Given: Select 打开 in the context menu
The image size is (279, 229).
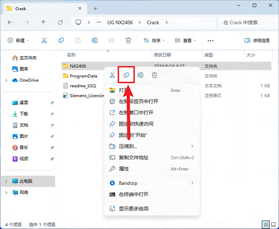Looking at the screenshot, I should [152, 90].
